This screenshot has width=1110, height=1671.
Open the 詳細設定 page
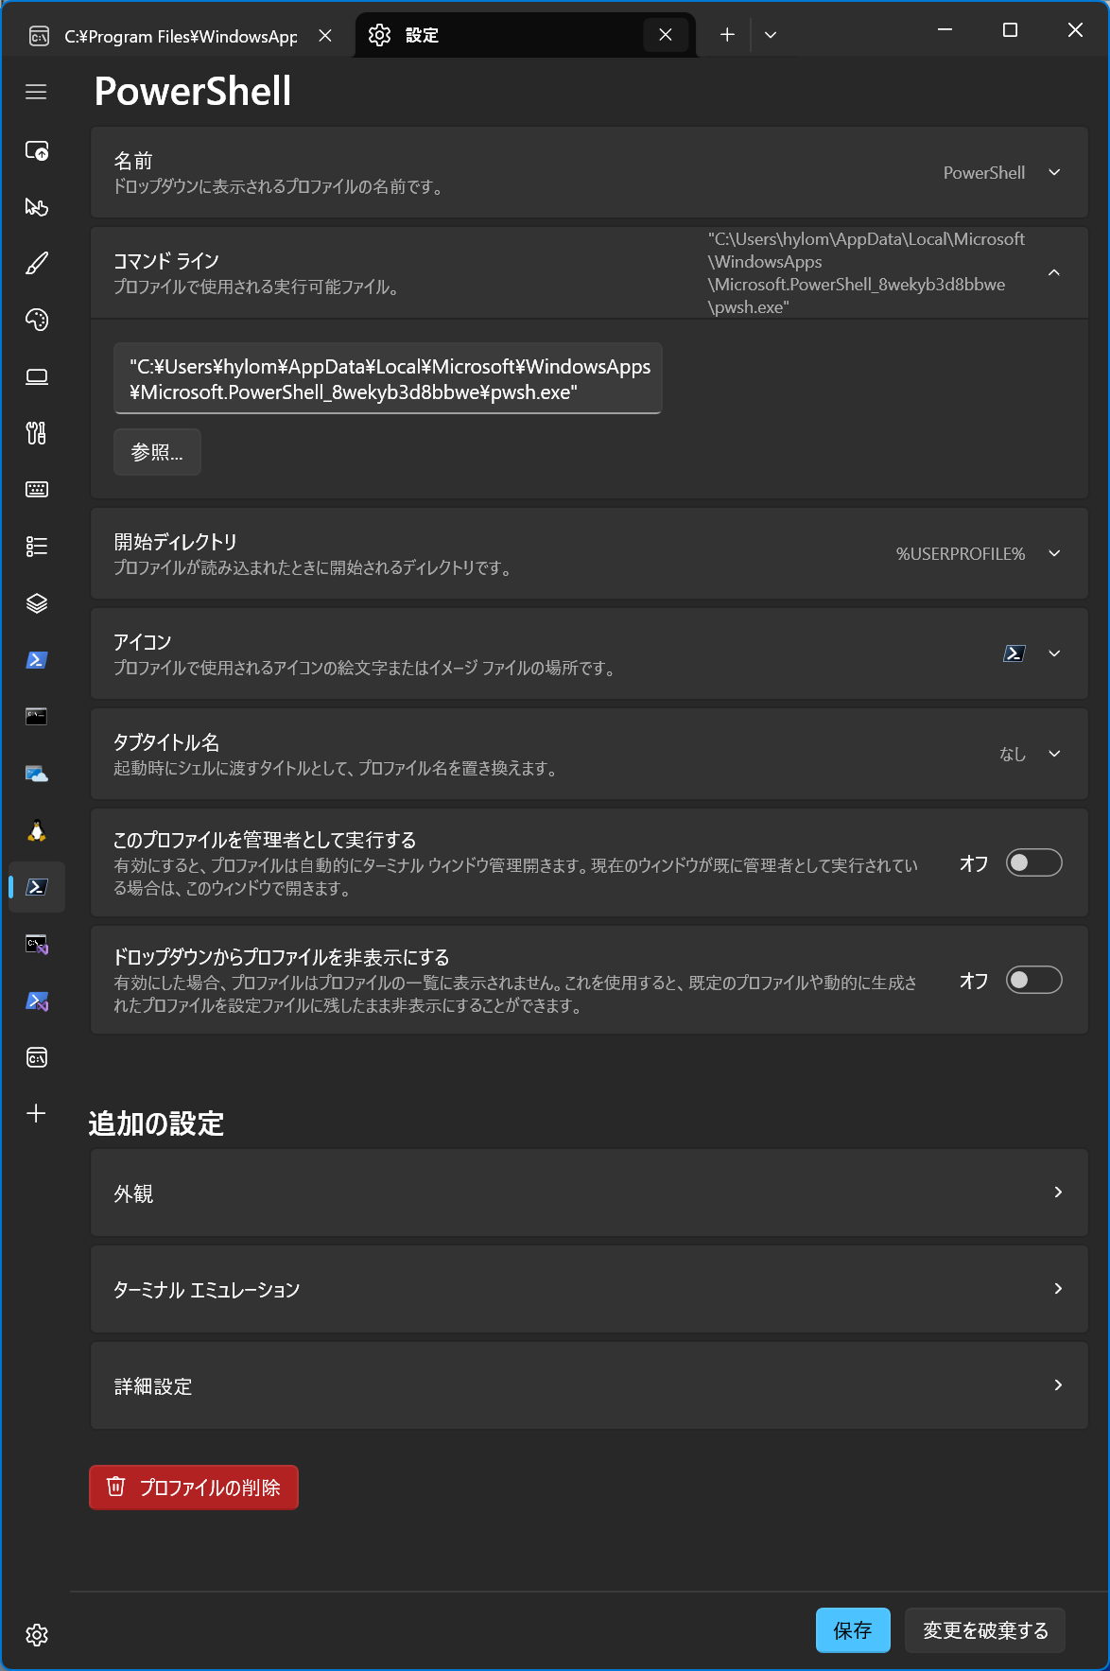click(x=589, y=1385)
